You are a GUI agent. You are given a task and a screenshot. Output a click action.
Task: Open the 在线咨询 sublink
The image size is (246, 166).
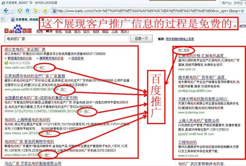coord(77,58)
